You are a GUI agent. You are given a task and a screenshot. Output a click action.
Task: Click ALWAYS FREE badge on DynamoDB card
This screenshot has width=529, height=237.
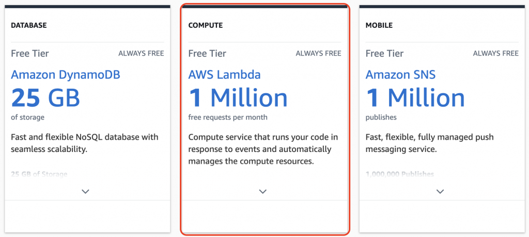[141, 53]
